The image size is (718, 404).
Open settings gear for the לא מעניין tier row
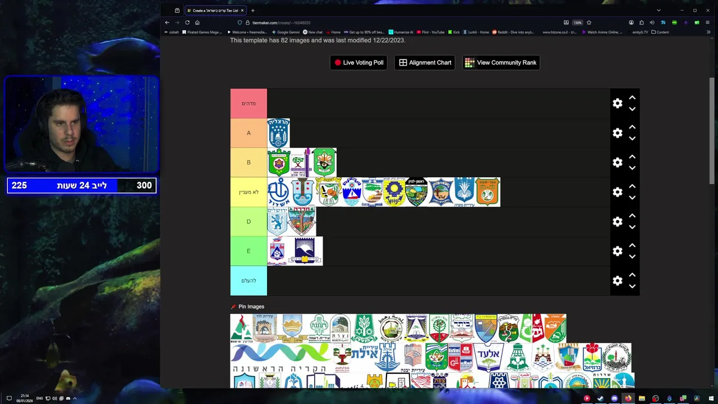click(618, 192)
